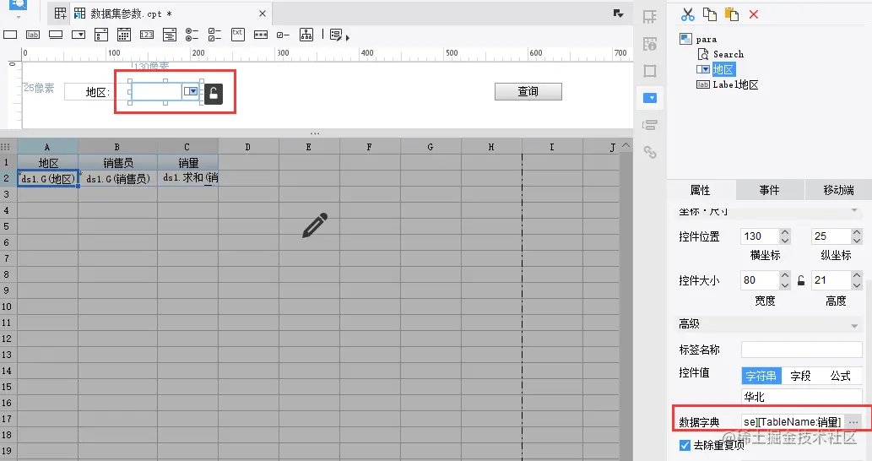Image resolution: width=872 pixels, height=461 pixels.
Task: Select the tree view widget tool
Action: 306,35
